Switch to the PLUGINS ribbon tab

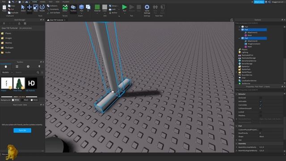click(66, 2)
